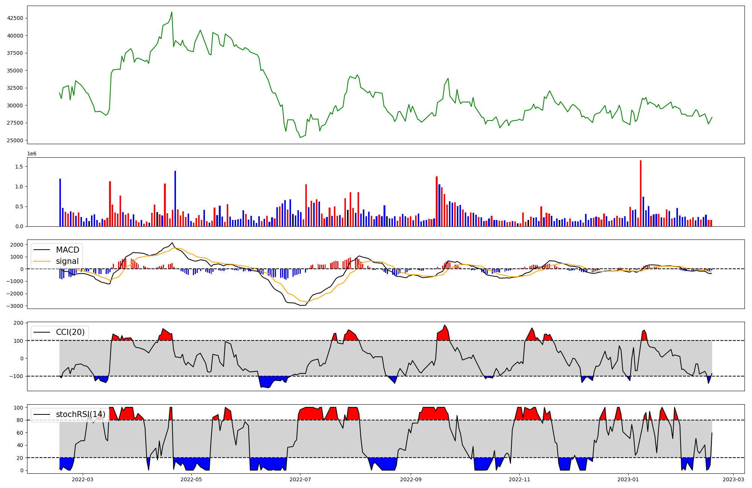Click the 2023-01 date tick label
Image resolution: width=752 pixels, height=488 pixels.
tap(628, 479)
